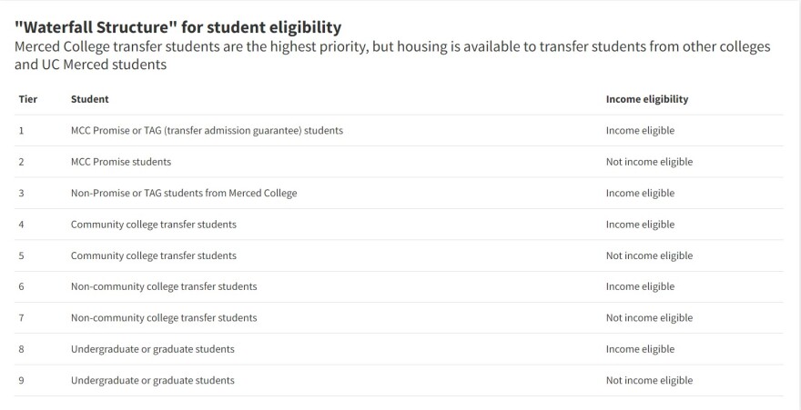801x410 pixels.
Task: Select Non-community college transfer students in tier 7
Action: [x=164, y=317]
